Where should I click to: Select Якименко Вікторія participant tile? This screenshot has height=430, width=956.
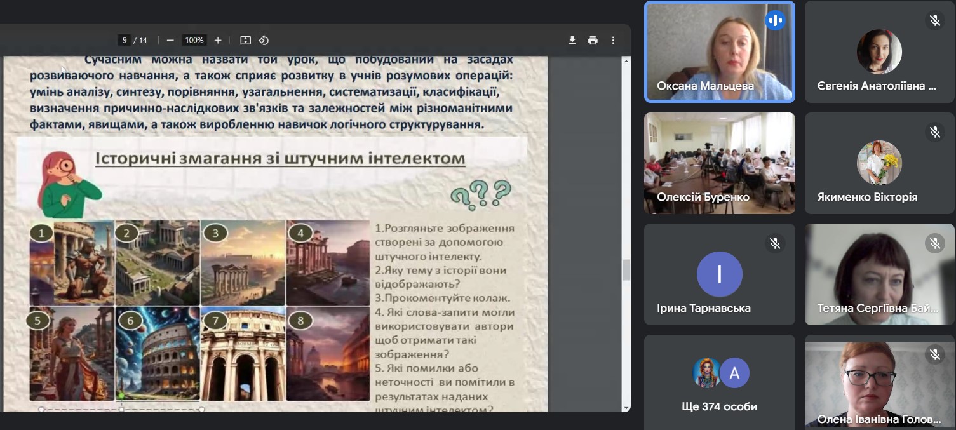(x=880, y=163)
